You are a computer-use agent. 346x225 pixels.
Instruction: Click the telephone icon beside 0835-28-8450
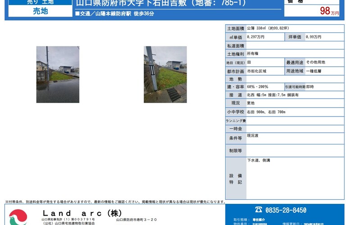[259, 209]
